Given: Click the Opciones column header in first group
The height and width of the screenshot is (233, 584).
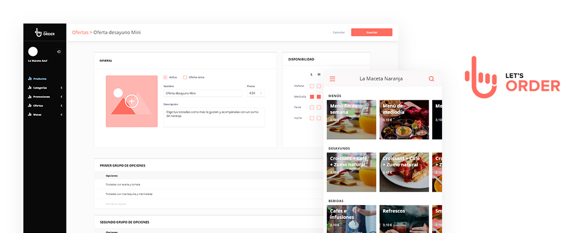Looking at the screenshot, I should tap(112, 175).
